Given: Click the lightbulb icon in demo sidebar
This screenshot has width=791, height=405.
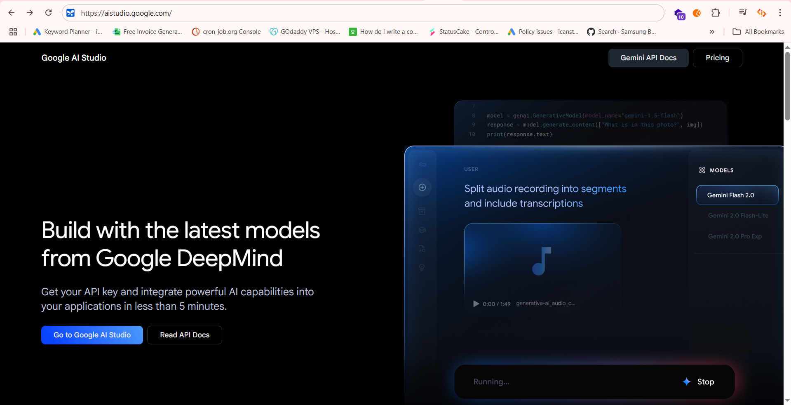Looking at the screenshot, I should point(422,268).
